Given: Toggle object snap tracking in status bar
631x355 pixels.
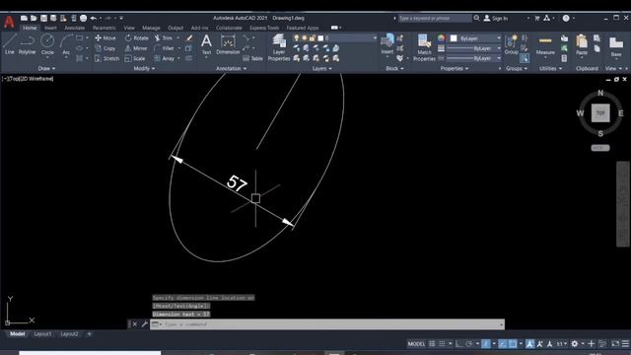Looking at the screenshot, I should pyautogui.click(x=503, y=344).
